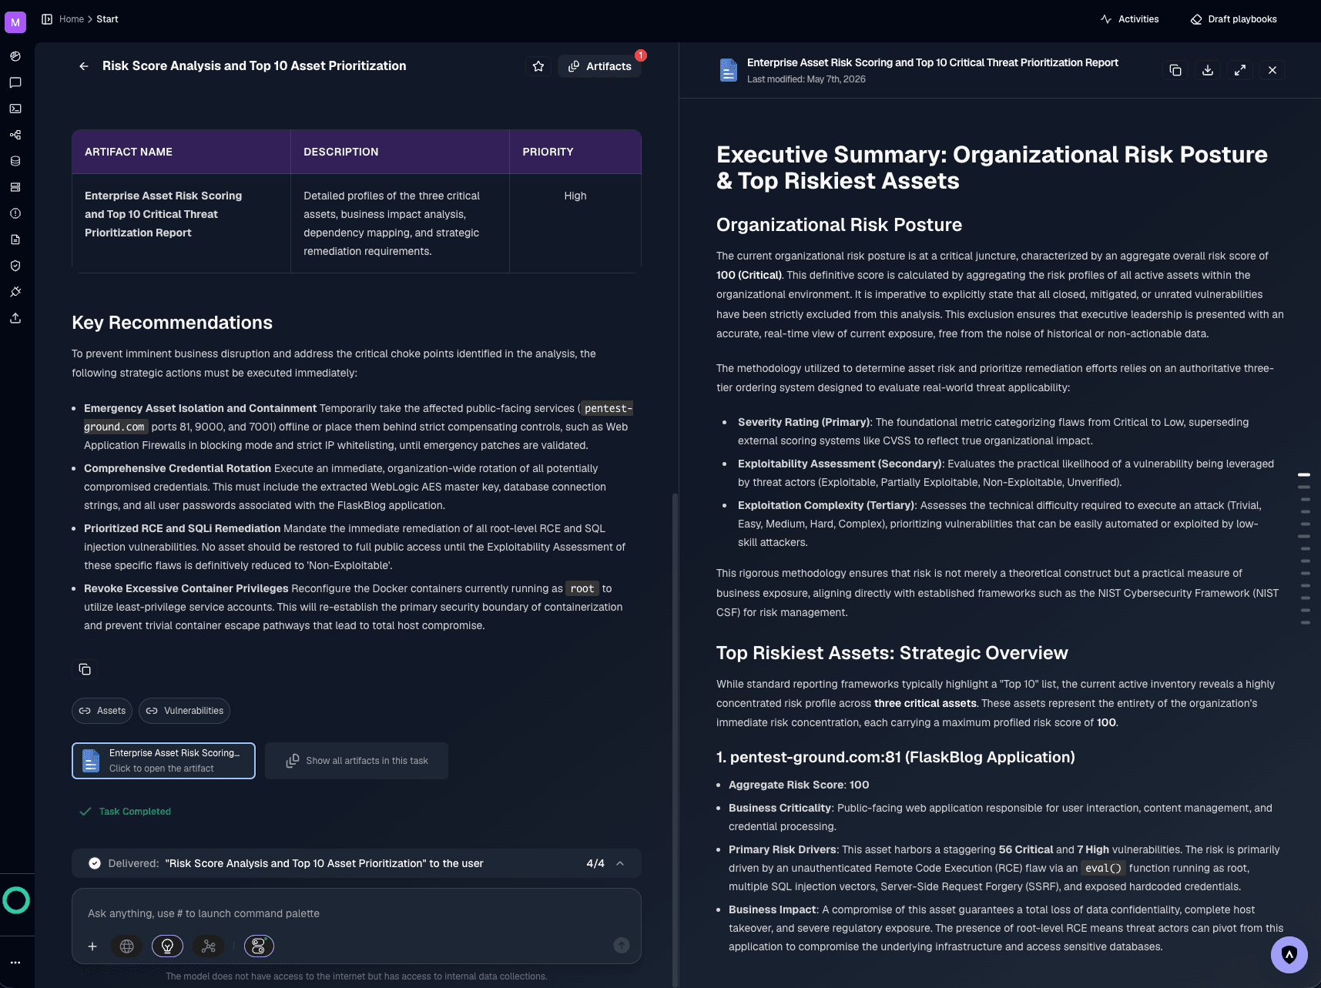Select the Start breadcrumb
The width and height of the screenshot is (1321, 988).
(107, 19)
